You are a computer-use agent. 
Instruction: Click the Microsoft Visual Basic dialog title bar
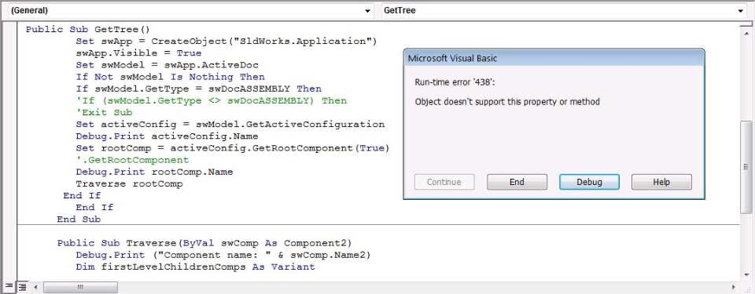pos(554,59)
